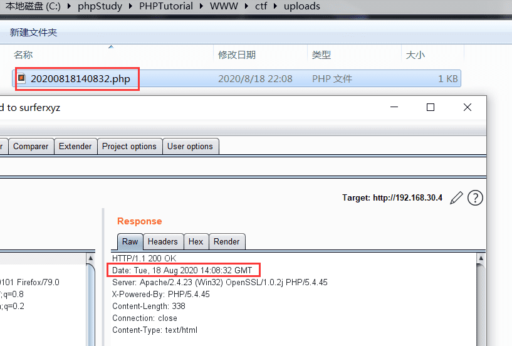Open the arrow after PHPTutorial path
The image size is (512, 346).
[x=201, y=6]
